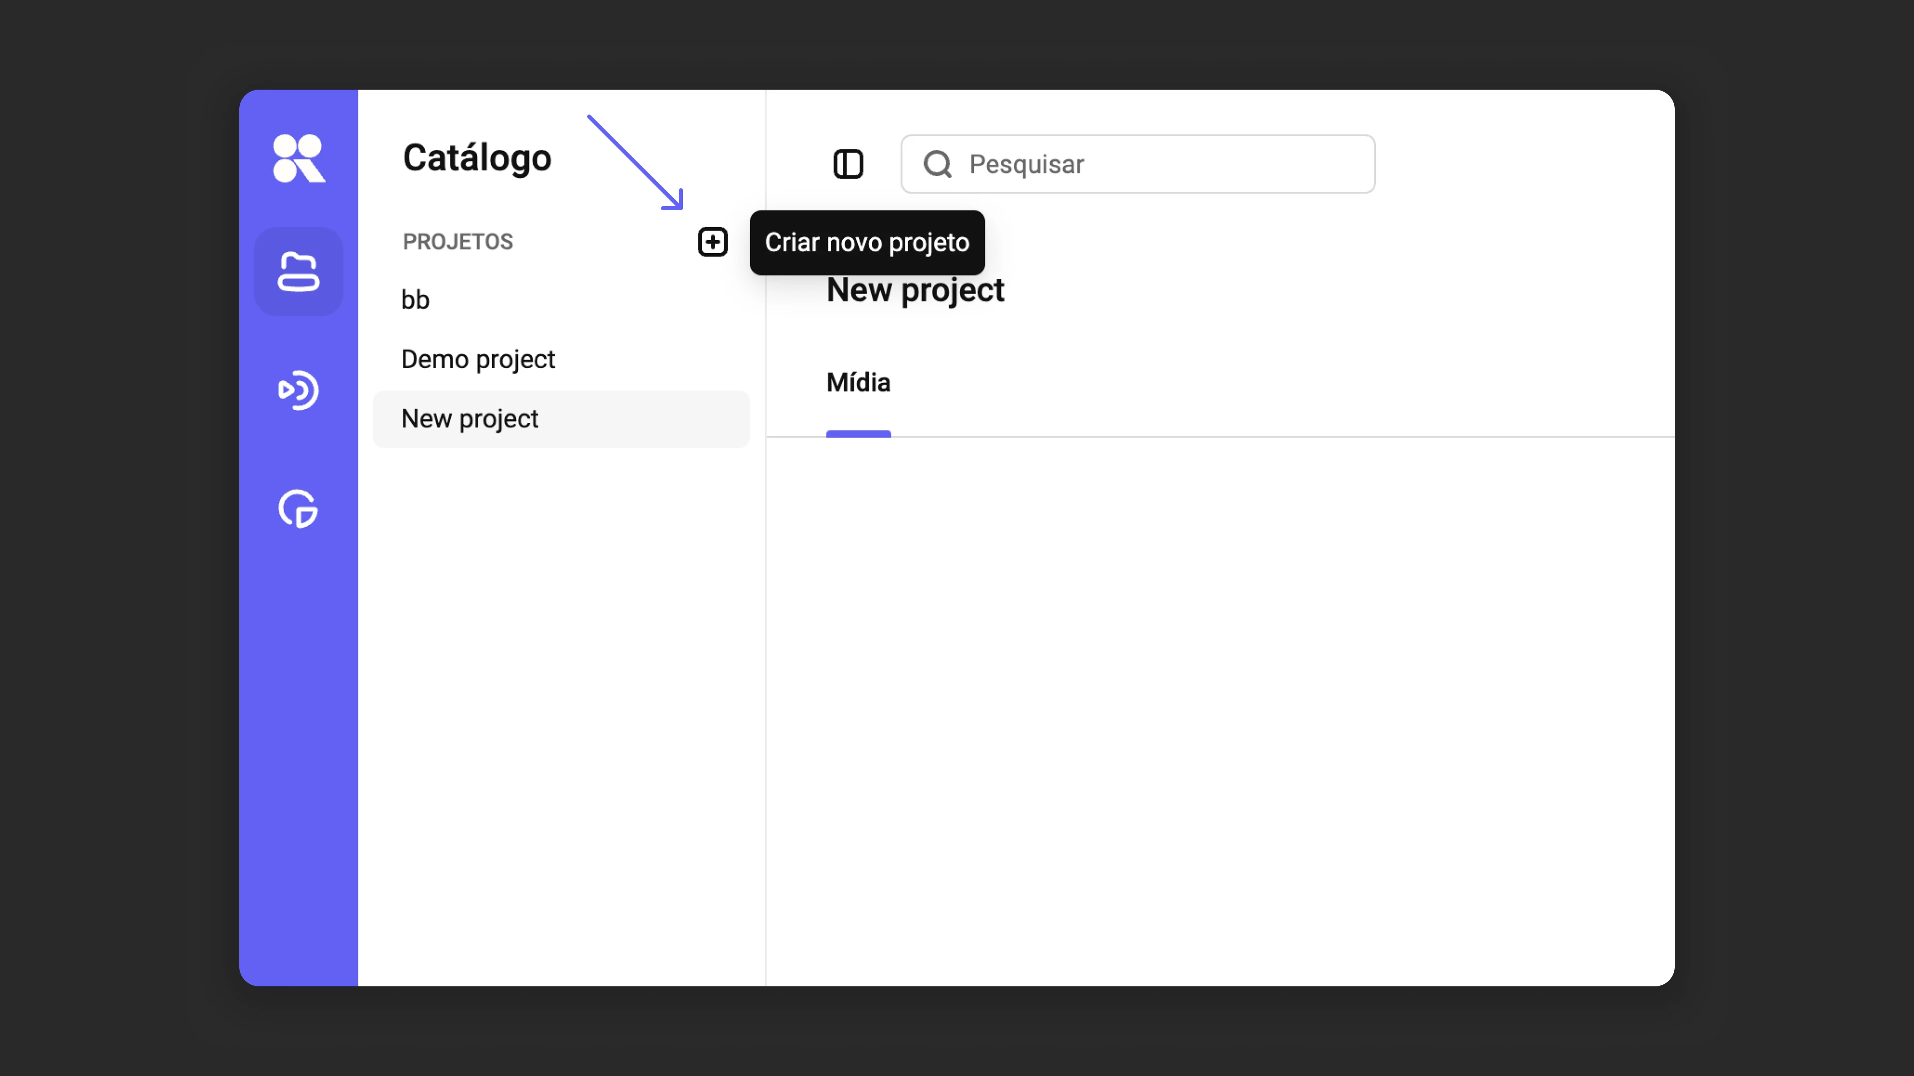Click the magnifier icon in search bar
1914x1076 pixels.
[938, 163]
